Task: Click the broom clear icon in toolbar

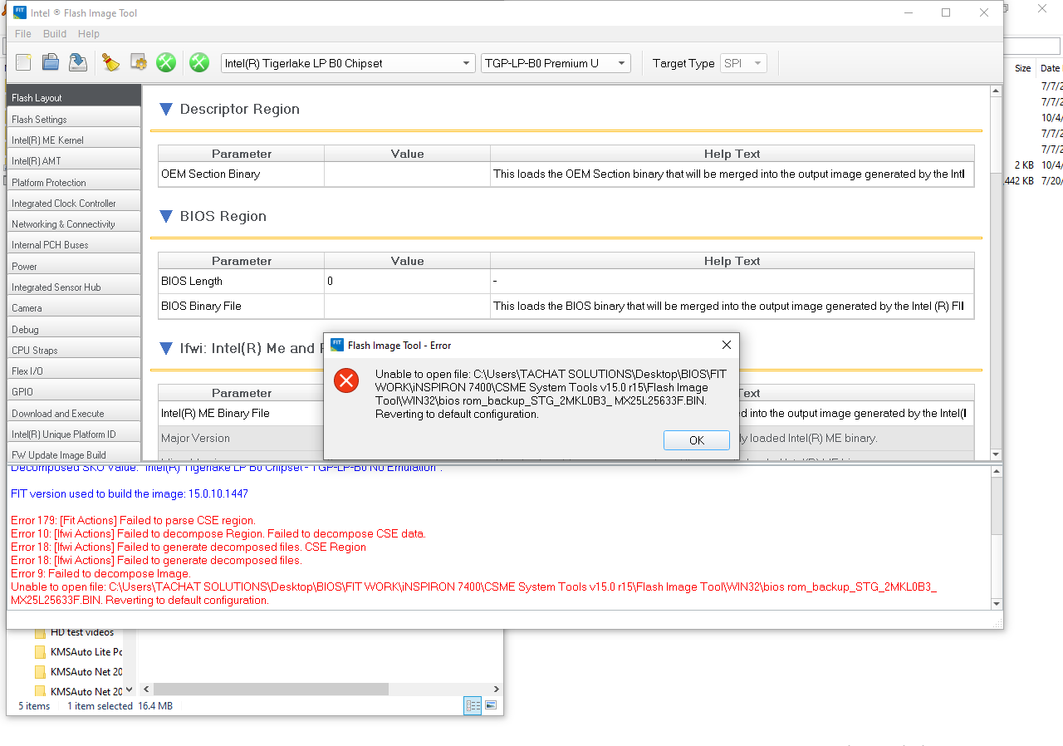Action: pos(110,62)
